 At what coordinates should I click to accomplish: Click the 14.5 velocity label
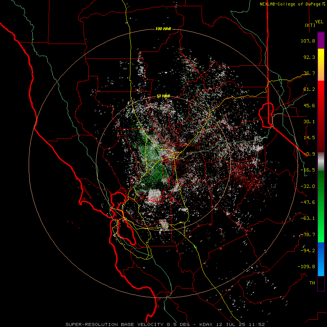point(309,138)
